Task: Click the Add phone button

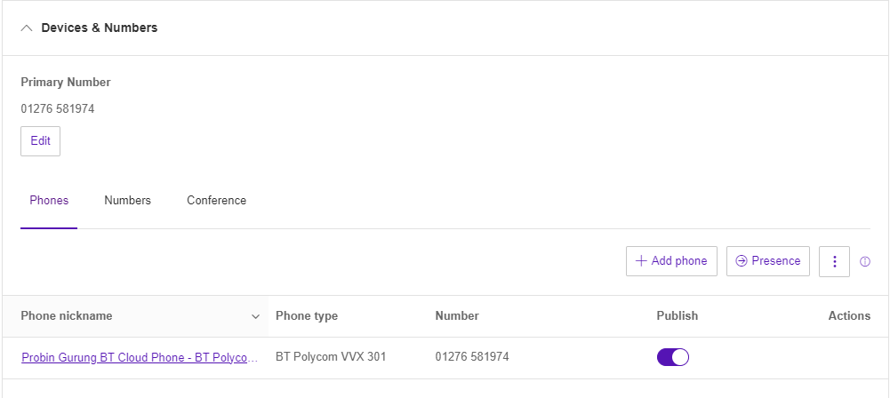Action: [x=671, y=261]
